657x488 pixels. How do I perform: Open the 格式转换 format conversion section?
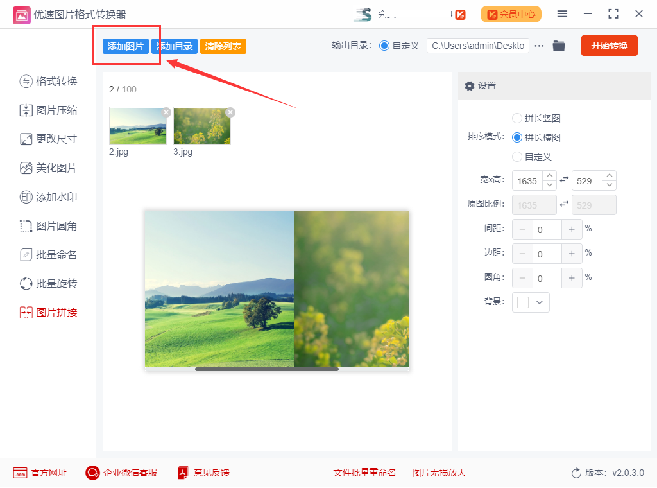[x=48, y=81]
